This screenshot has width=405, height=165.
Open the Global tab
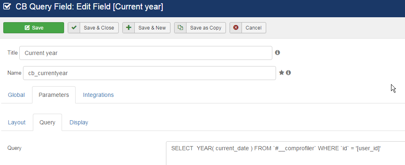pos(16,95)
